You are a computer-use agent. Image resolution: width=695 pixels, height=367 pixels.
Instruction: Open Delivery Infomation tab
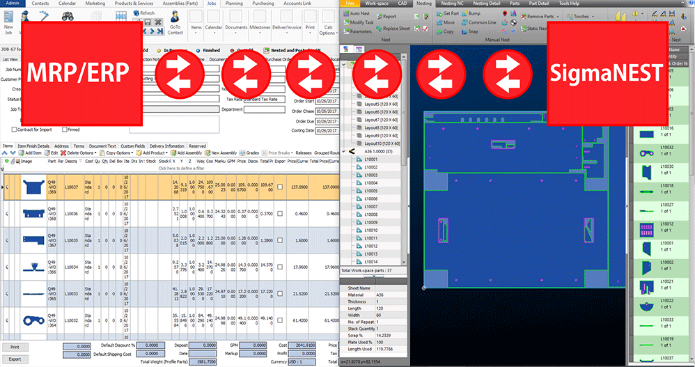click(x=166, y=146)
